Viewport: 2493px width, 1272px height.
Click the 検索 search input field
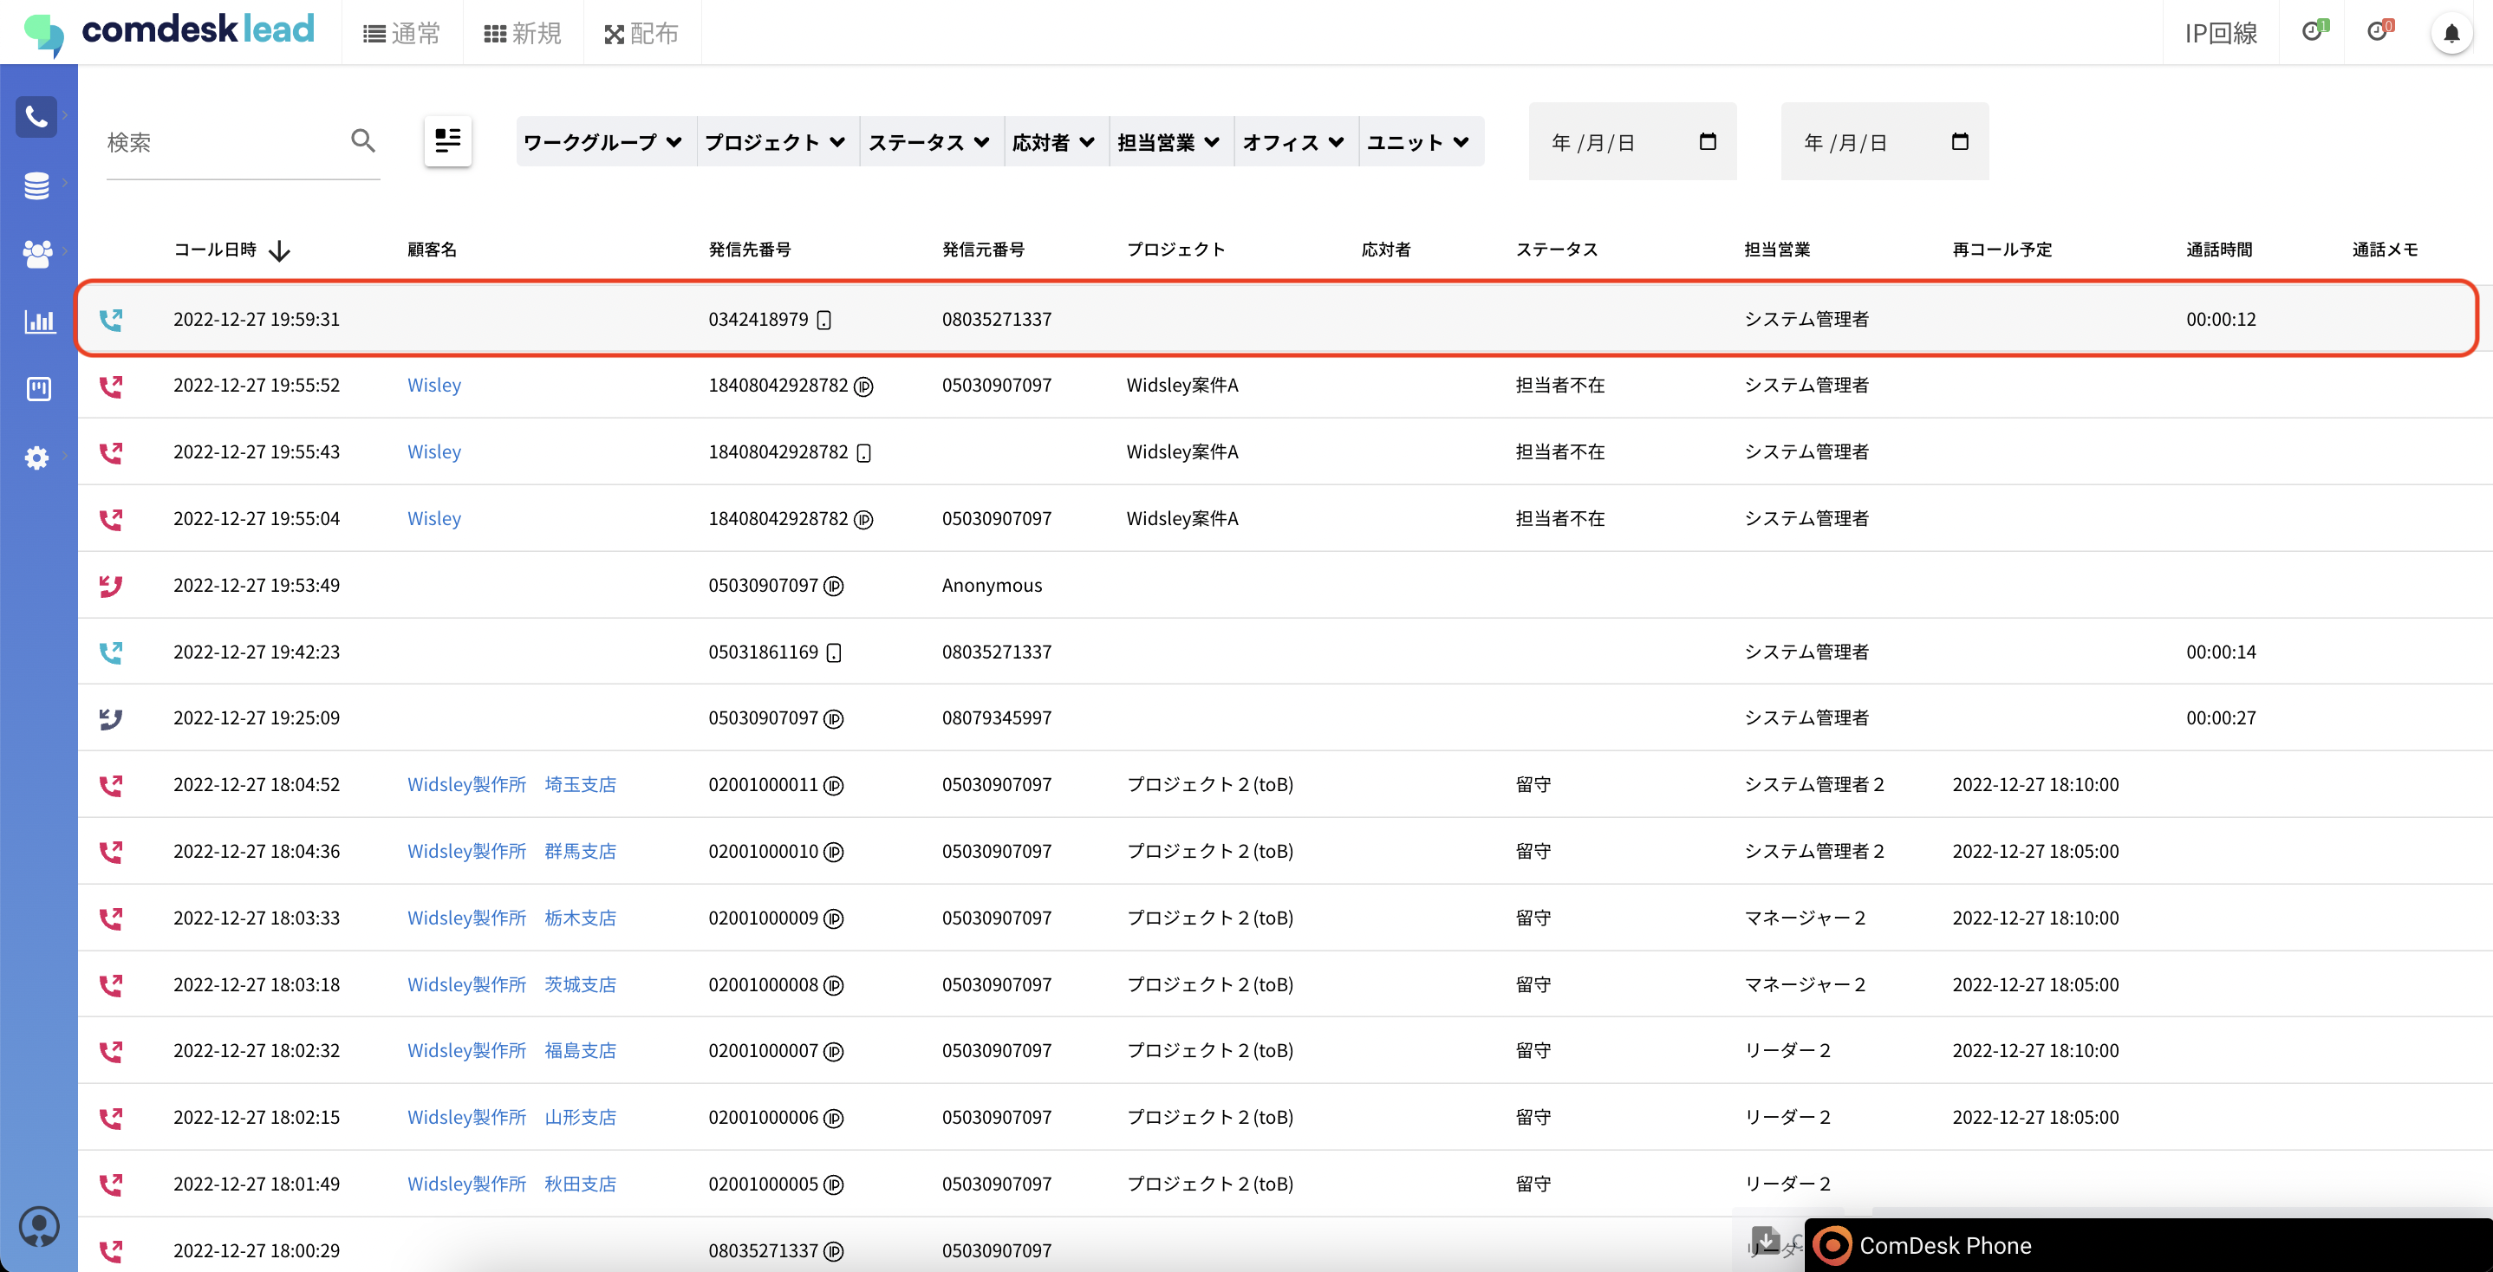[223, 142]
